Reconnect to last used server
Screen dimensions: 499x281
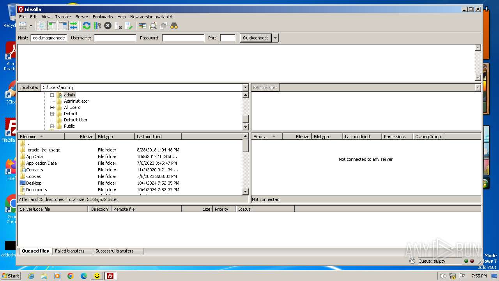[x=129, y=26]
